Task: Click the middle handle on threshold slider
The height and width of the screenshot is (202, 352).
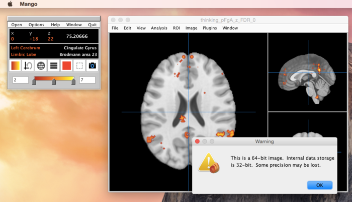Action: [54, 81]
